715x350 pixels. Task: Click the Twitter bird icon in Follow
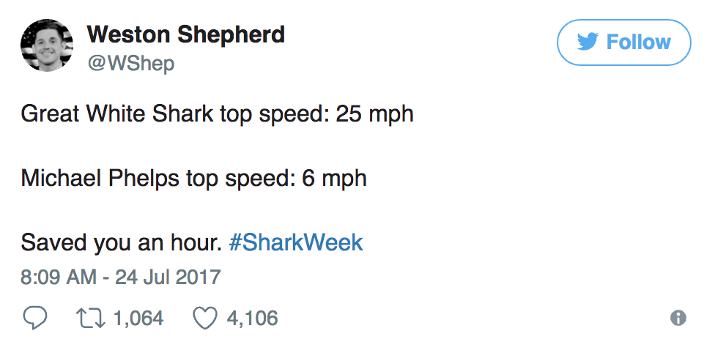pos(588,42)
